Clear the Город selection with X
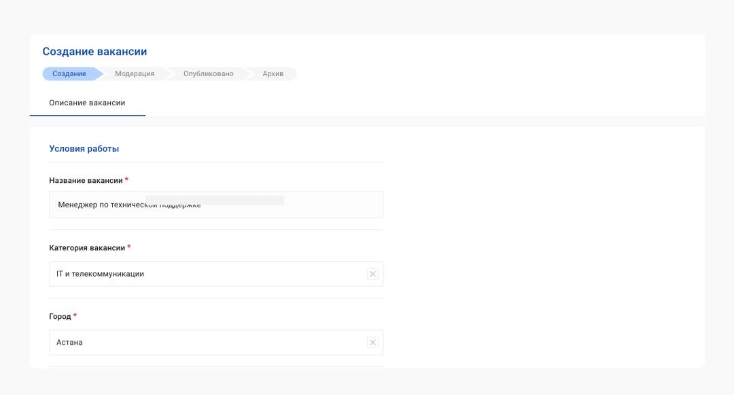Image resolution: width=734 pixels, height=395 pixels. pyautogui.click(x=372, y=343)
